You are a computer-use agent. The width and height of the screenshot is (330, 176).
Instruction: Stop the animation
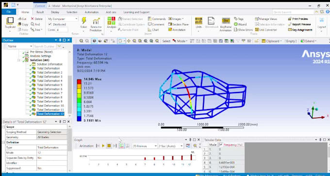109,146
